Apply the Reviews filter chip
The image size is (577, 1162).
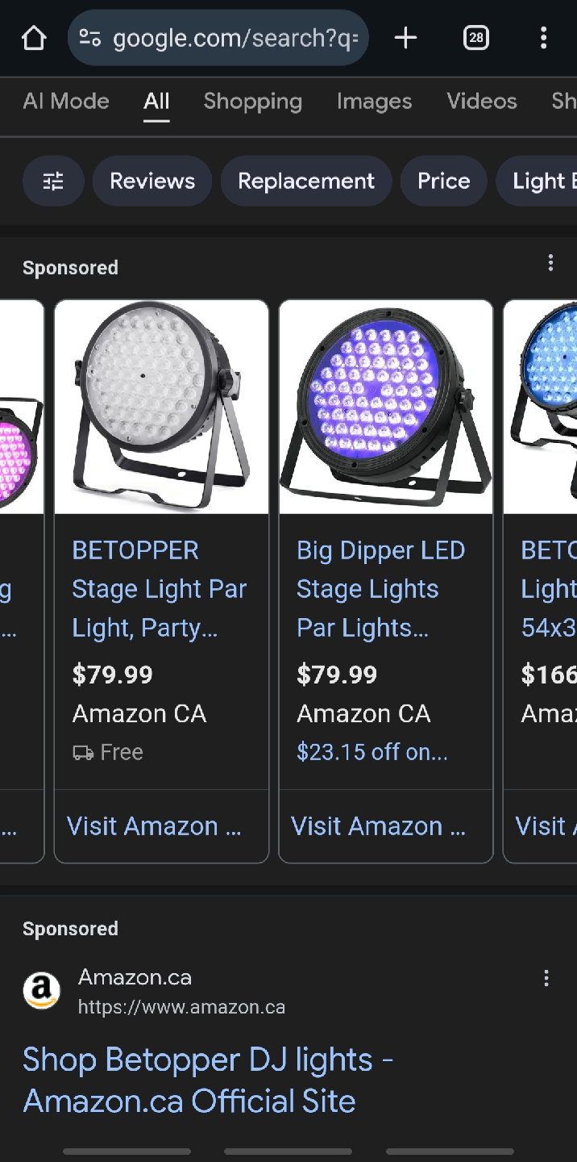point(152,181)
